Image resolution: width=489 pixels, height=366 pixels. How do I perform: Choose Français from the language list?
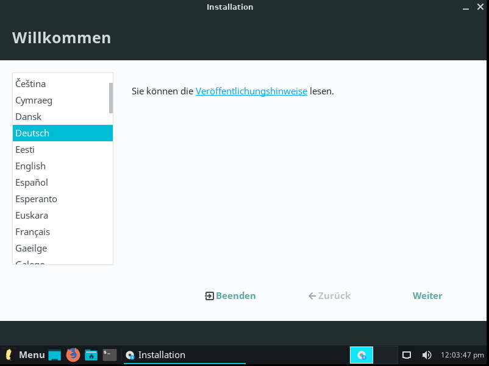(x=33, y=232)
